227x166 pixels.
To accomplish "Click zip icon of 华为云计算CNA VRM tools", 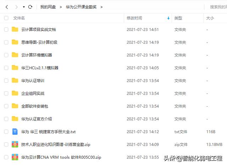I will (15, 157).
